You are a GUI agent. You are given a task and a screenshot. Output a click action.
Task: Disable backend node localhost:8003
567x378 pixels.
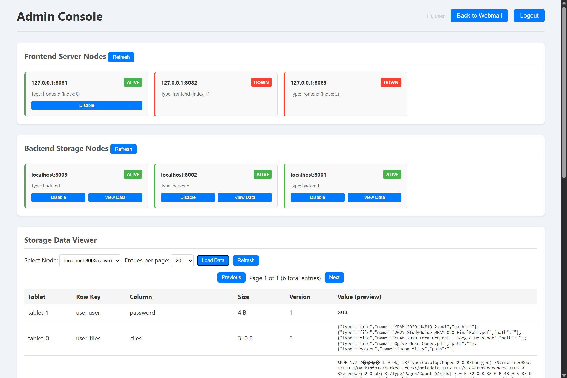tap(58, 197)
